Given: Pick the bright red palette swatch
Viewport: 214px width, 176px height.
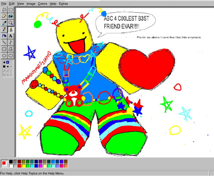Looking at the screenshot, I should tap(19, 166).
